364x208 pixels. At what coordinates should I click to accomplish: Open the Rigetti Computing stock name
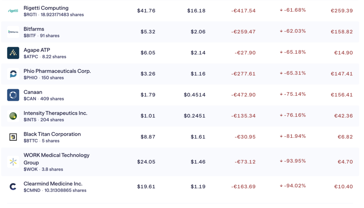tap(46, 8)
